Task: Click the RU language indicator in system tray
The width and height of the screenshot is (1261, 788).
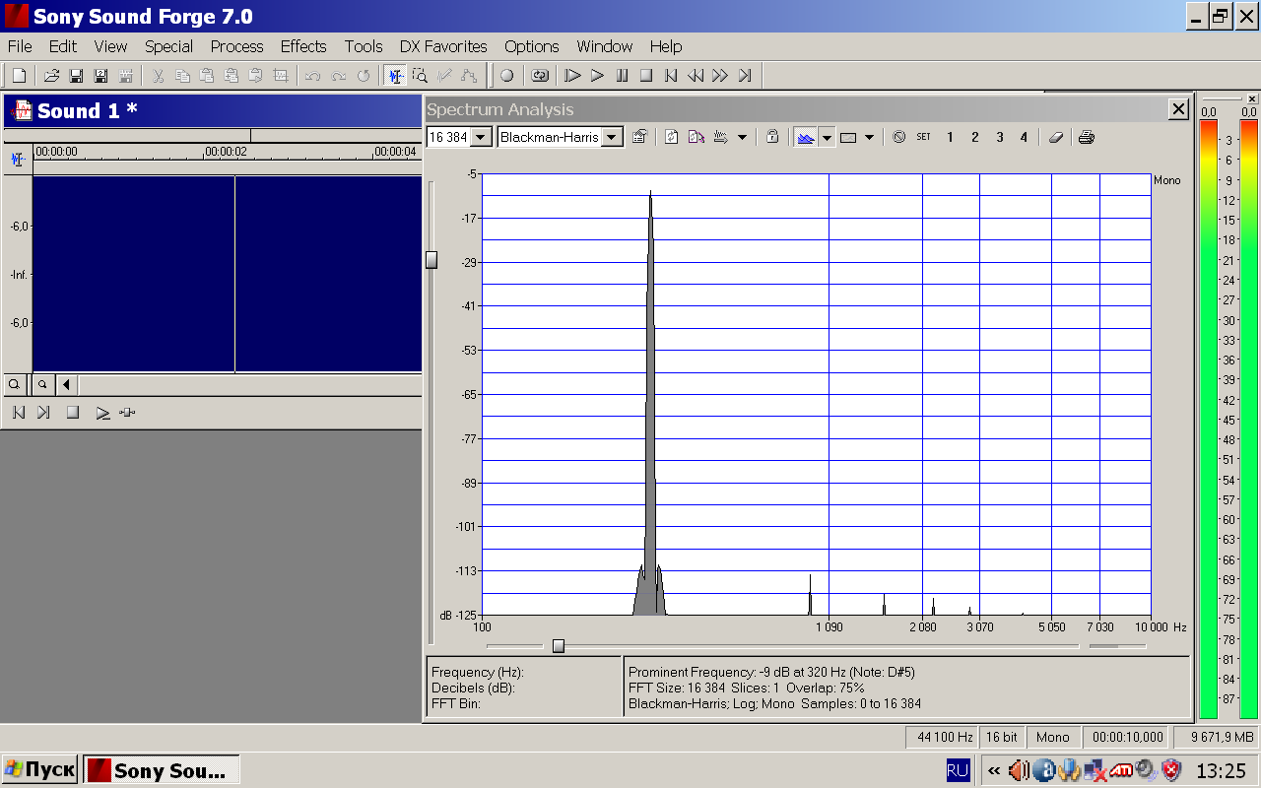Action: coord(958,770)
